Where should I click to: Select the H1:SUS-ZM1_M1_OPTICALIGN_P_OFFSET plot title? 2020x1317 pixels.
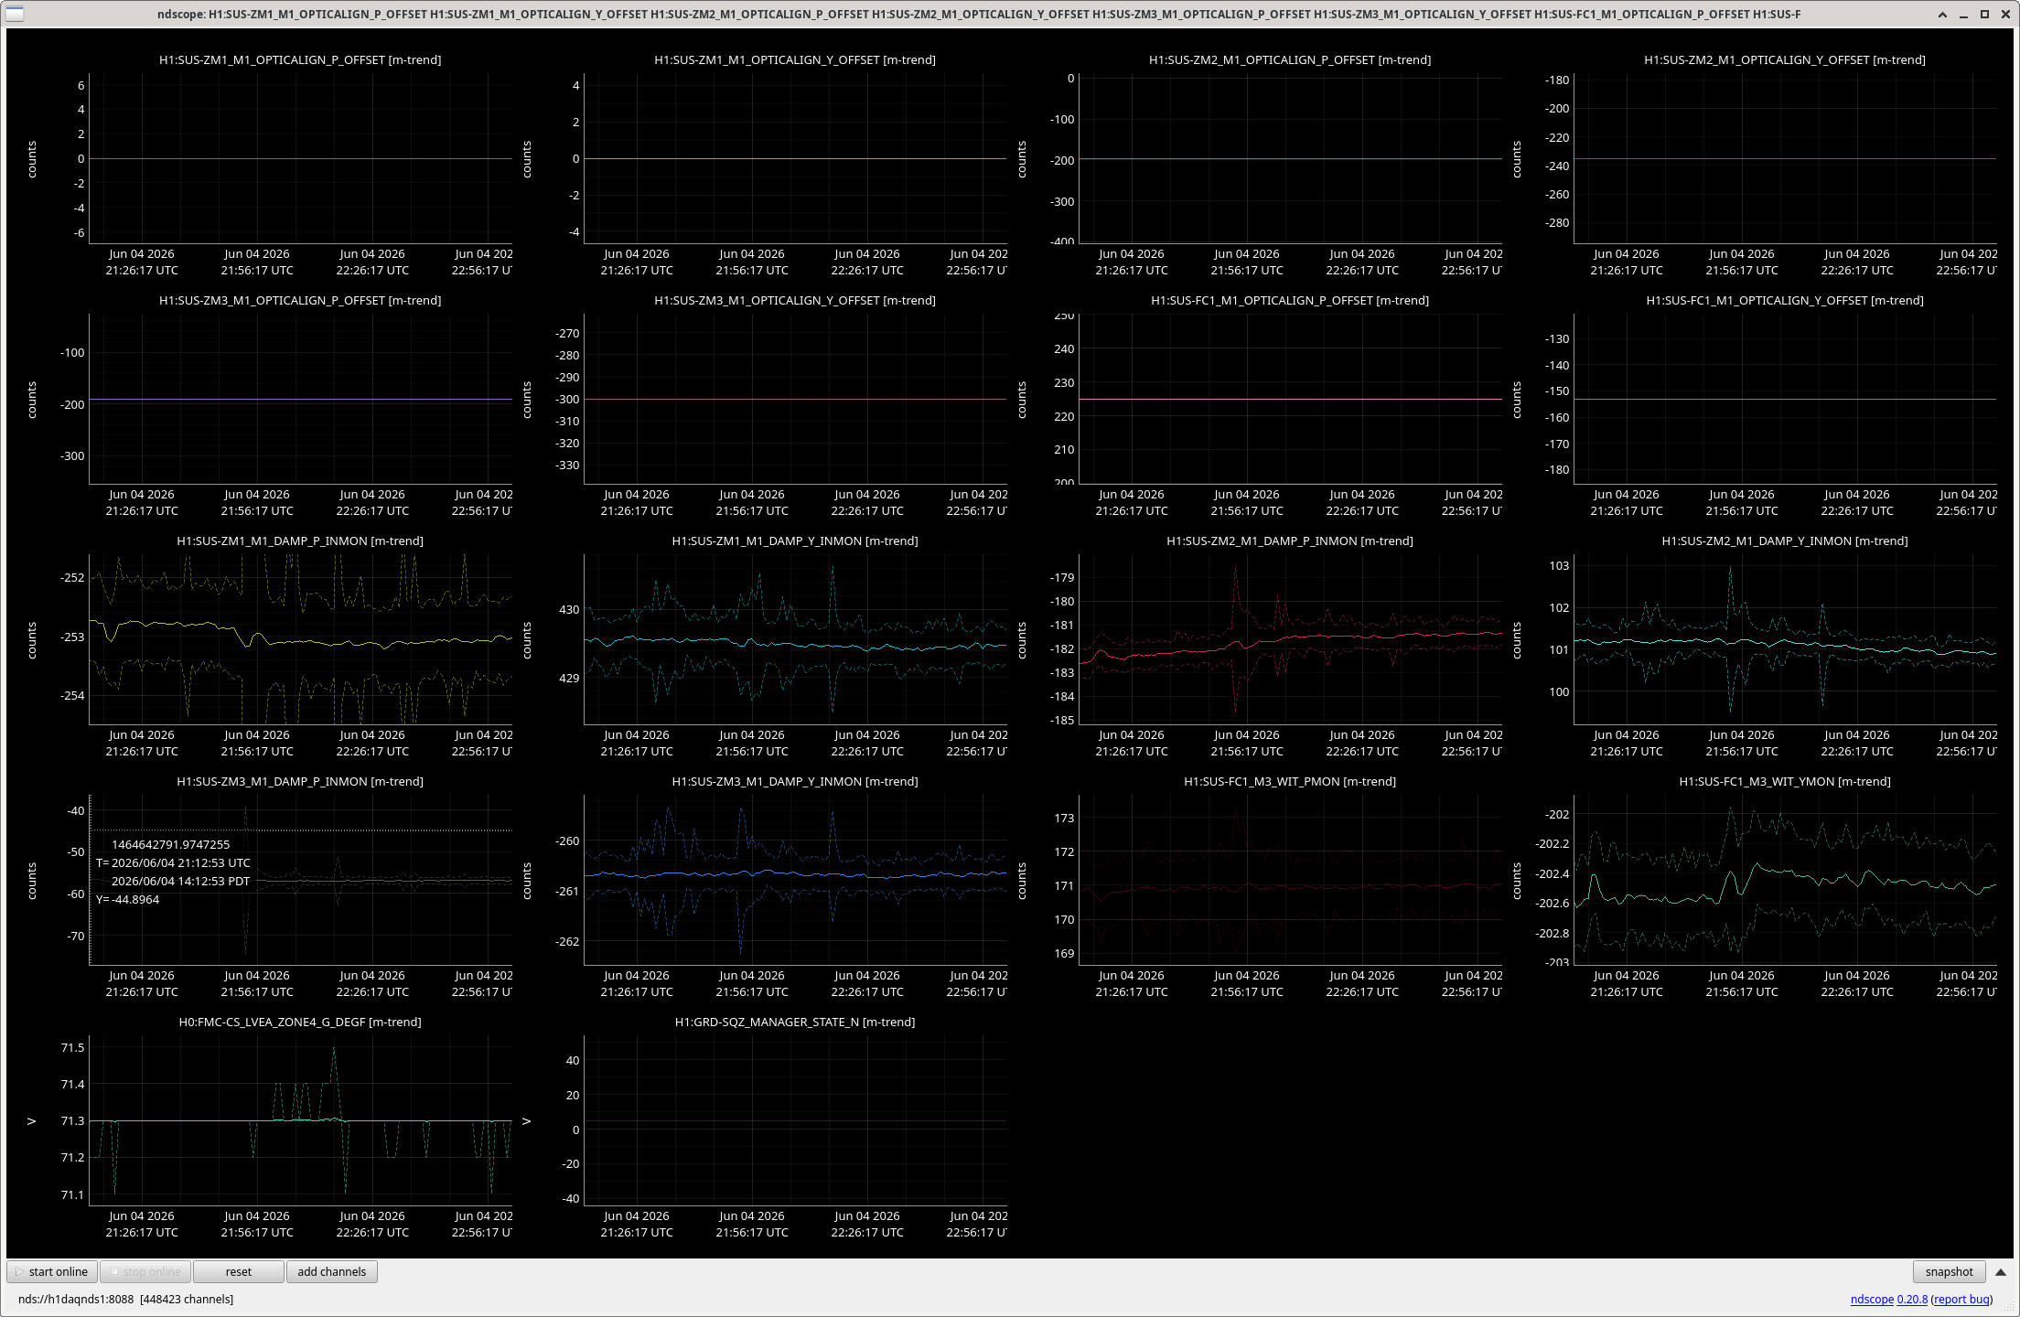pos(300,59)
